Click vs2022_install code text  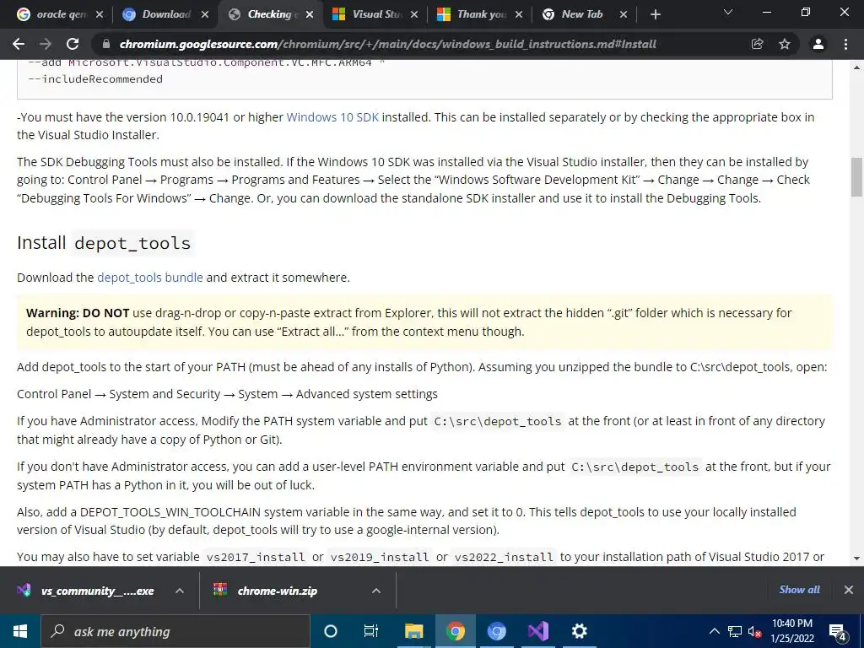click(504, 557)
